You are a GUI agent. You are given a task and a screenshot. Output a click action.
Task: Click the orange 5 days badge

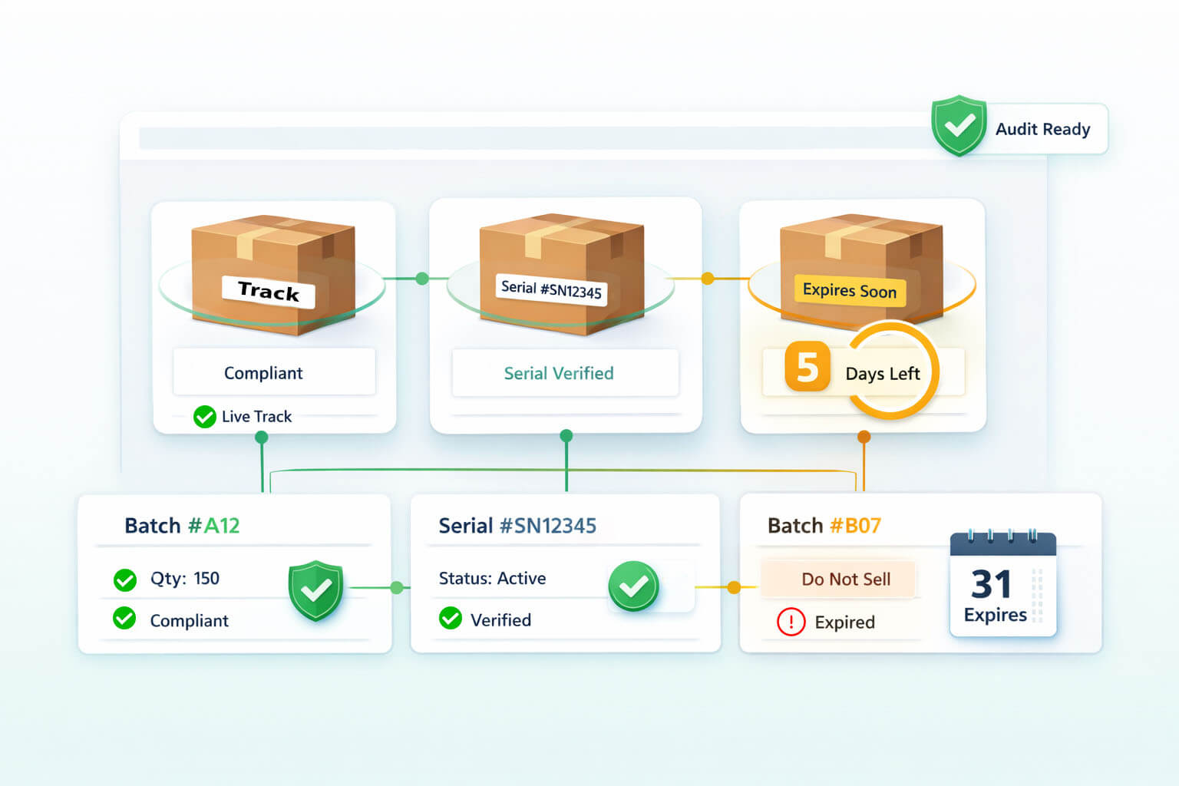pyautogui.click(x=807, y=367)
